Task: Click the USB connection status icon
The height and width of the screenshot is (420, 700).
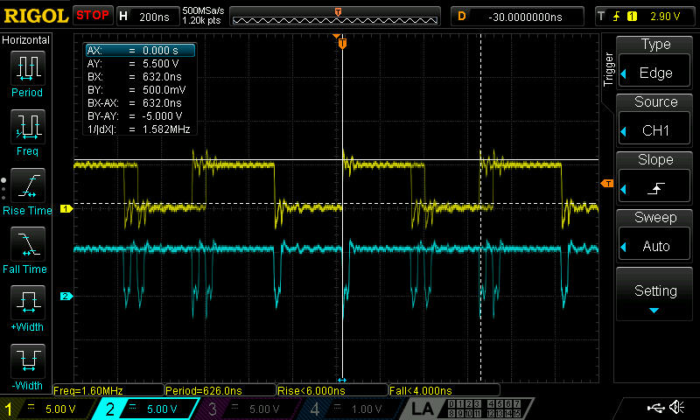Action: coord(655,408)
